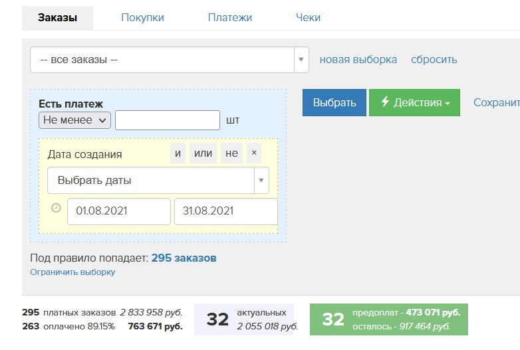Click the '2 833 958 руб.' amount
This screenshot has width=520, height=350.
click(x=151, y=312)
